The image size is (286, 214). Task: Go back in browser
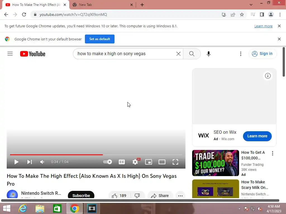pyautogui.click(x=6, y=14)
